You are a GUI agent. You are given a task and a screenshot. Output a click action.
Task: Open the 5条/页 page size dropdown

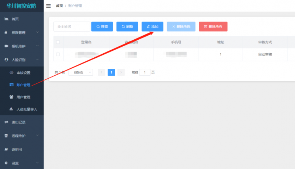click(80, 72)
